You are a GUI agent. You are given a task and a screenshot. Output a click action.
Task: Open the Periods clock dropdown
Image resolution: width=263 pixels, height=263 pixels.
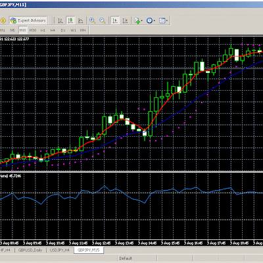pyautogui.click(x=151, y=20)
